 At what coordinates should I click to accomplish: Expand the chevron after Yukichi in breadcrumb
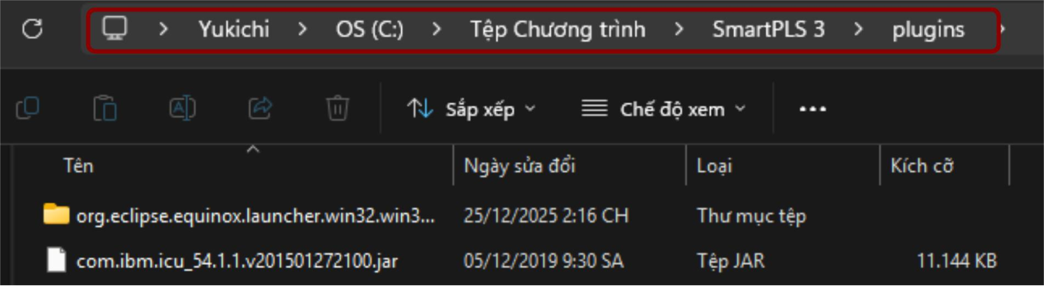pyautogui.click(x=302, y=29)
